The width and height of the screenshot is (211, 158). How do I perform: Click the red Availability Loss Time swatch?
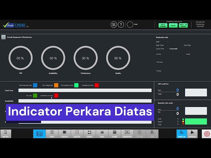pos(56,95)
